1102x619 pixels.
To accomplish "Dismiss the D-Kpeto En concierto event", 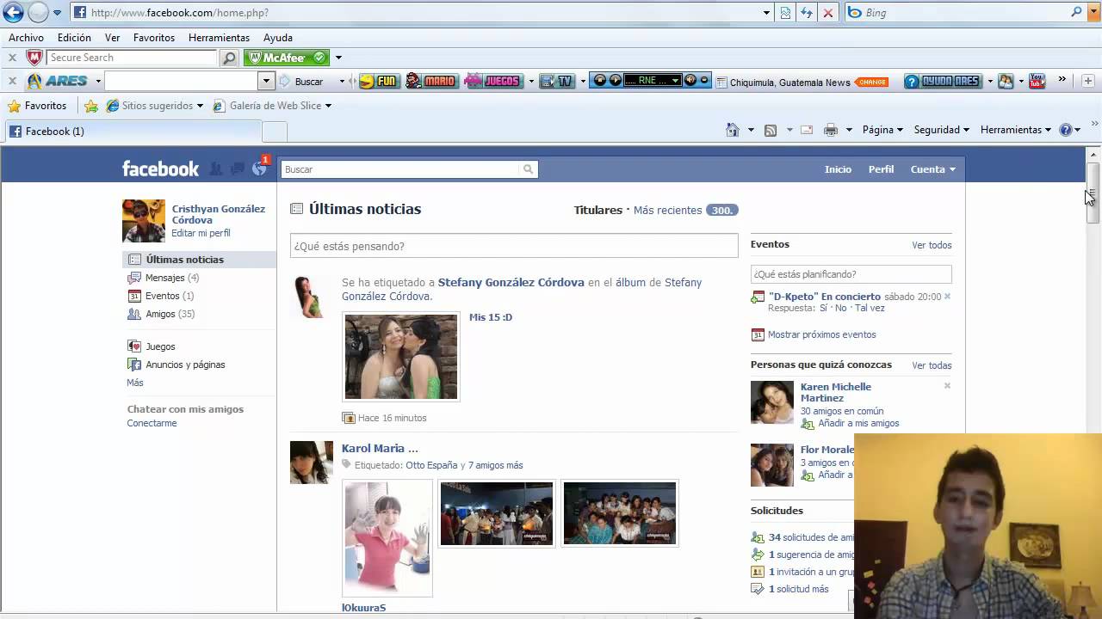I will [x=947, y=297].
